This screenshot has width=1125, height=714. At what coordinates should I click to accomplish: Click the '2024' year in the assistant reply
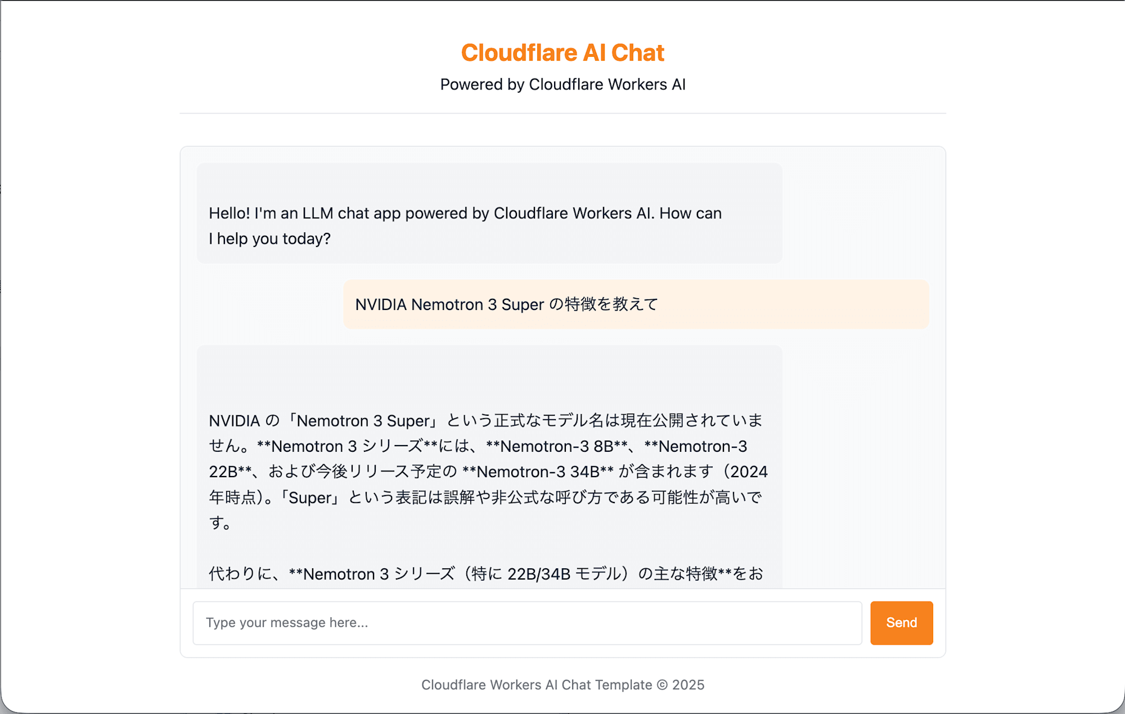coord(749,471)
